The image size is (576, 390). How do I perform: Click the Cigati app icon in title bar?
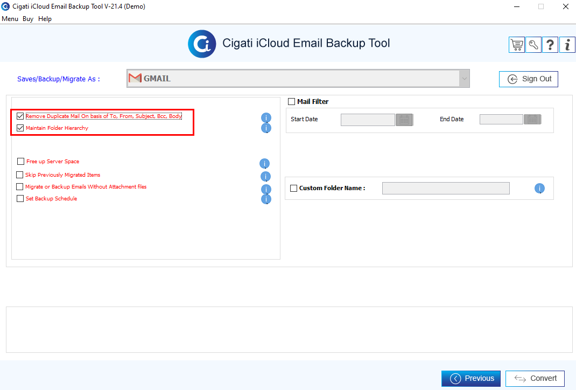[5, 6]
